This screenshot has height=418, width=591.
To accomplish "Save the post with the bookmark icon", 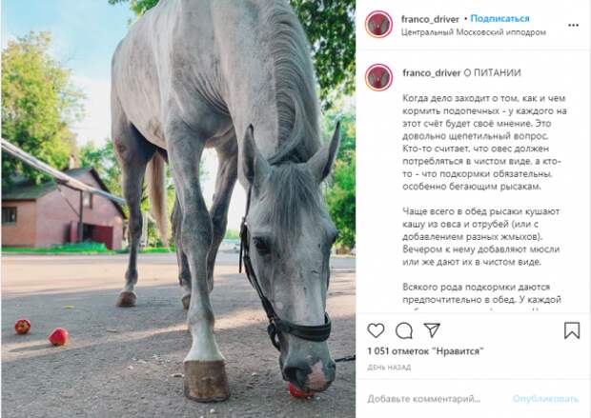I will click(572, 330).
